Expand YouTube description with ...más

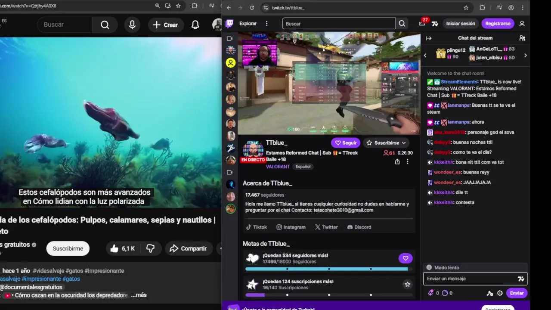[x=139, y=295]
